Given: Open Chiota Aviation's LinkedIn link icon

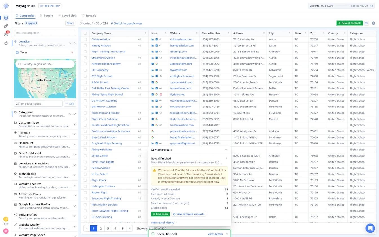Looking at the screenshot, I should pos(153,39).
